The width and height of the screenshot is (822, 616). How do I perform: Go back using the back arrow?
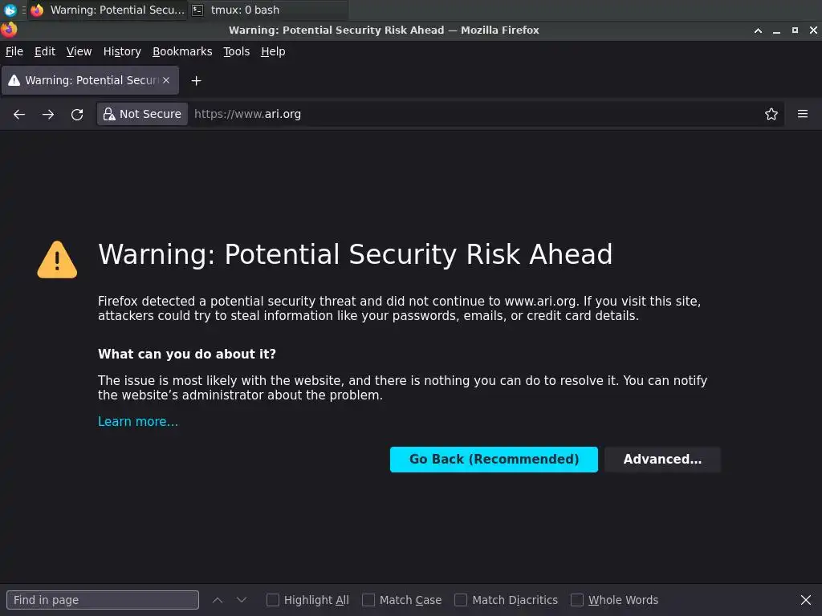(19, 114)
